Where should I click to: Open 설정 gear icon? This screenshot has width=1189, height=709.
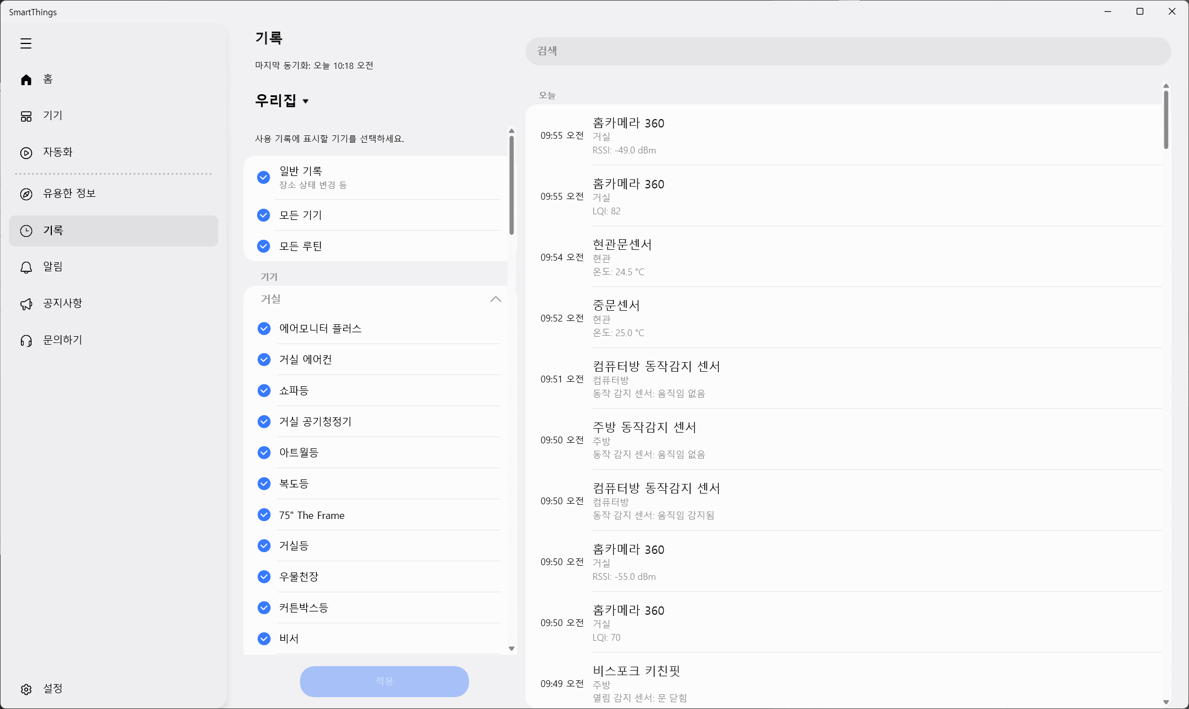coord(26,689)
